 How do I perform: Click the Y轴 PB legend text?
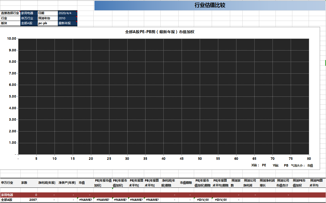click(x=280, y=165)
